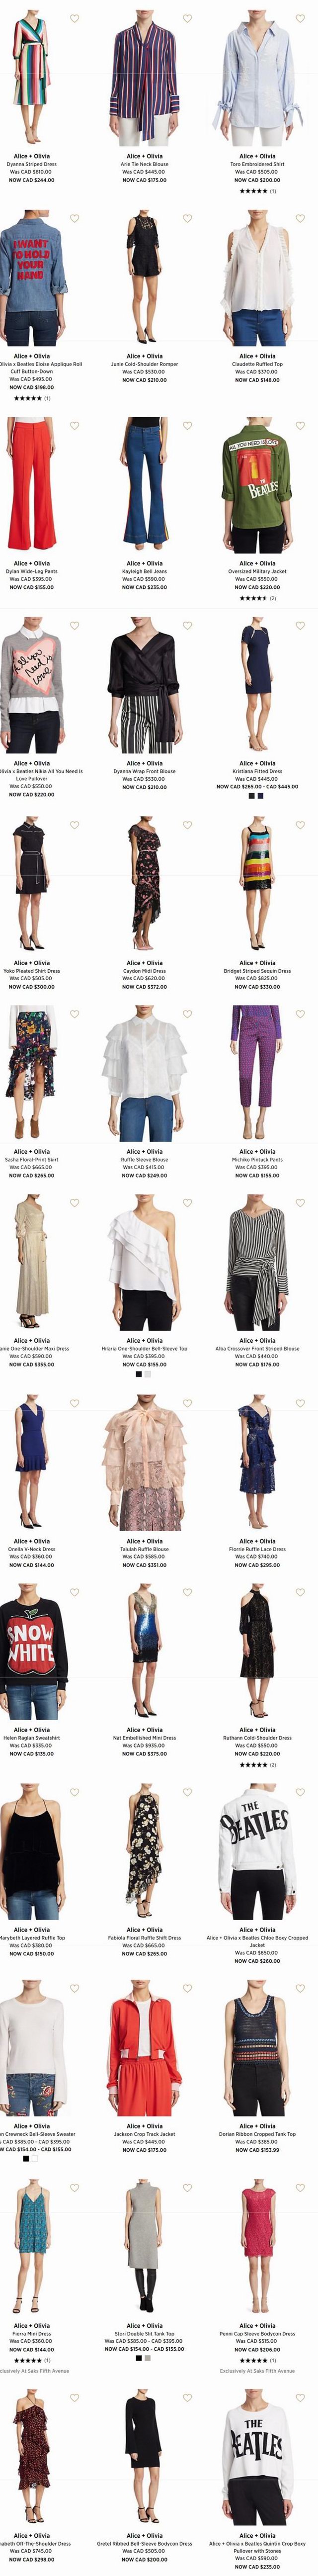This screenshot has height=2576, width=318.
Task: Wishlist the Snow White Helen Raglan Sweatshirt
Action: 74,1592
